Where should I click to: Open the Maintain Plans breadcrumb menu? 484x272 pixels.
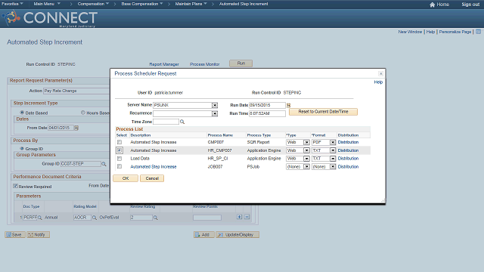pyautogui.click(x=191, y=4)
